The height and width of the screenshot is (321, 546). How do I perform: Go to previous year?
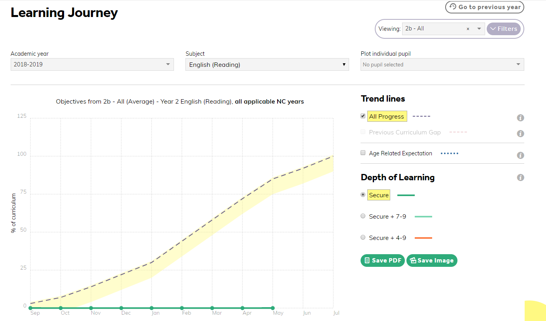485,7
